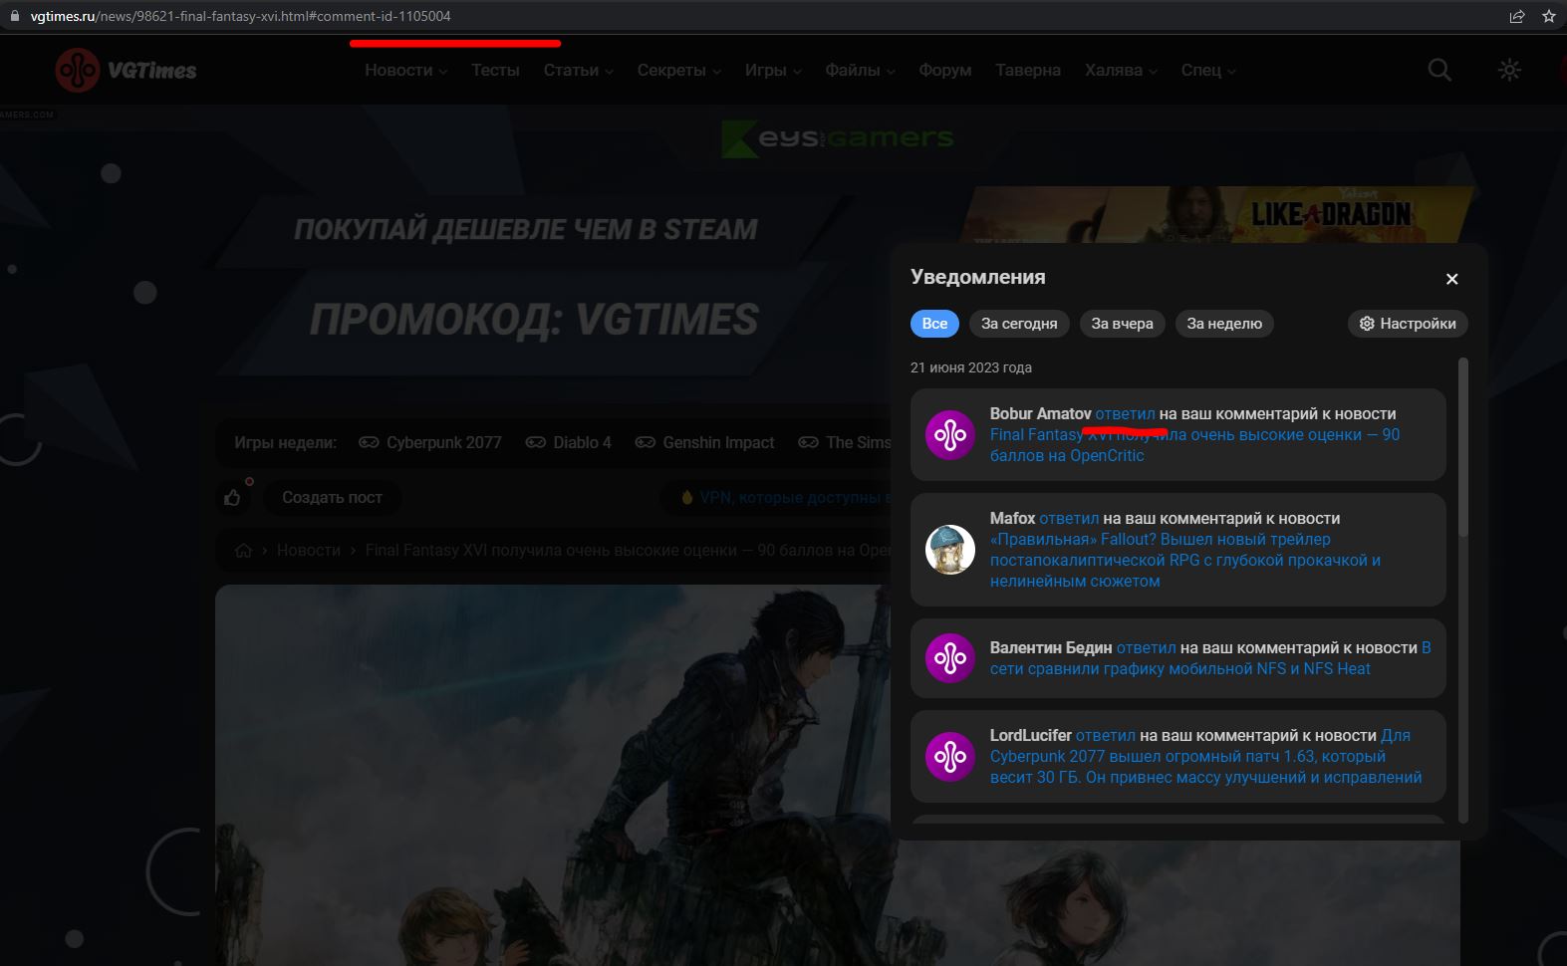Click ответил link in Mafox notification
This screenshot has height=966, width=1567.
click(1069, 519)
